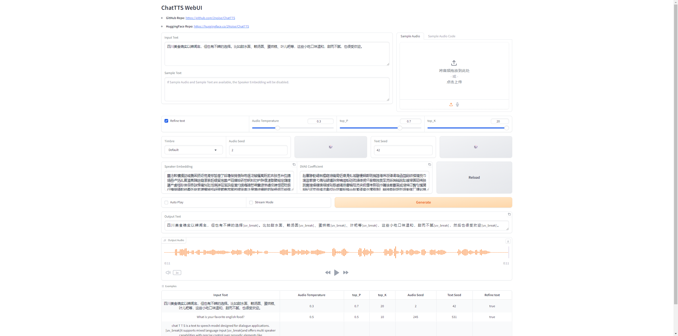Copy the Speaker Embedding text
The width and height of the screenshot is (678, 336).
coord(294,164)
